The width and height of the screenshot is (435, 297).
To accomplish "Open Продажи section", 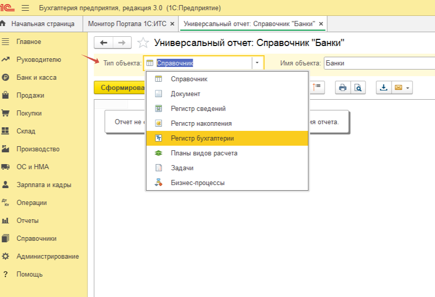I will coord(44,96).
